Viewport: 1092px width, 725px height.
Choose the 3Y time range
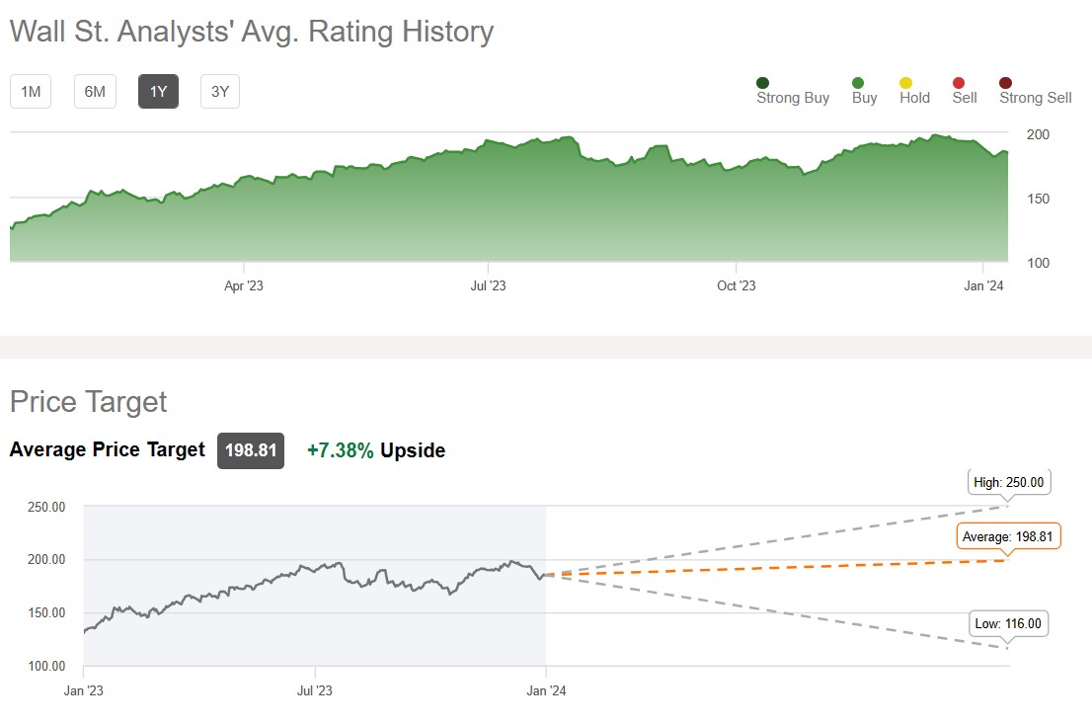220,92
